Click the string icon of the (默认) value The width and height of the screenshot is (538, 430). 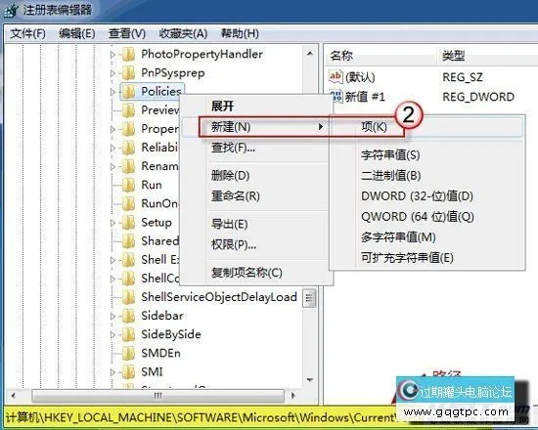pos(336,77)
